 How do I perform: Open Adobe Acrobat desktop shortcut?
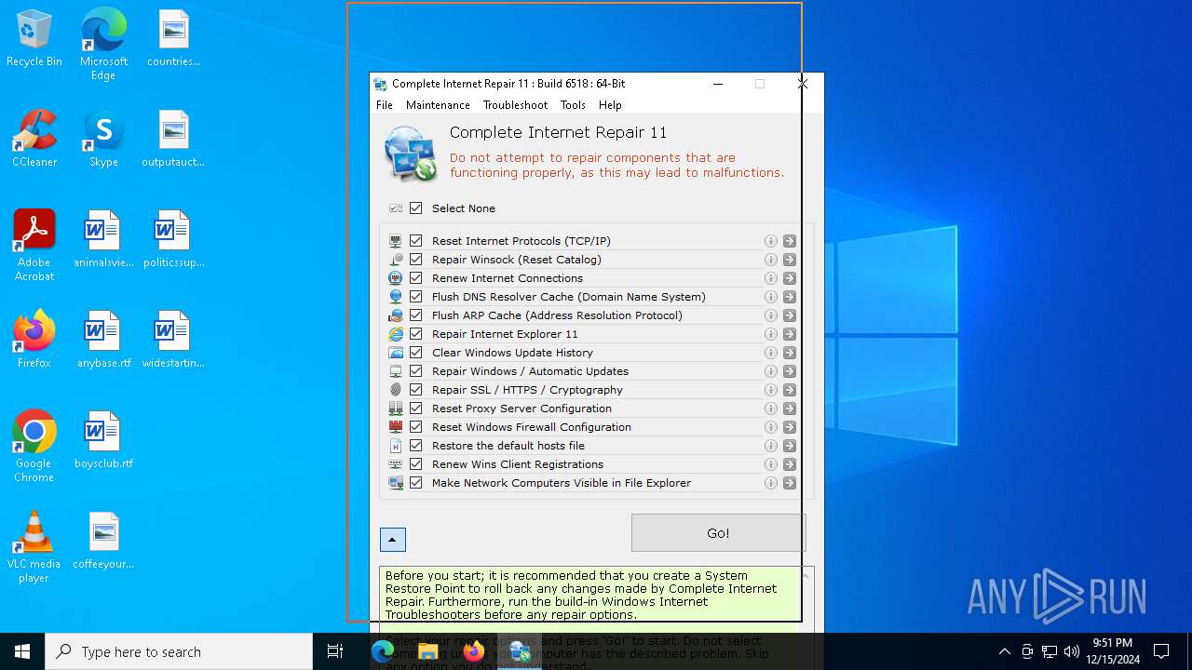(34, 246)
